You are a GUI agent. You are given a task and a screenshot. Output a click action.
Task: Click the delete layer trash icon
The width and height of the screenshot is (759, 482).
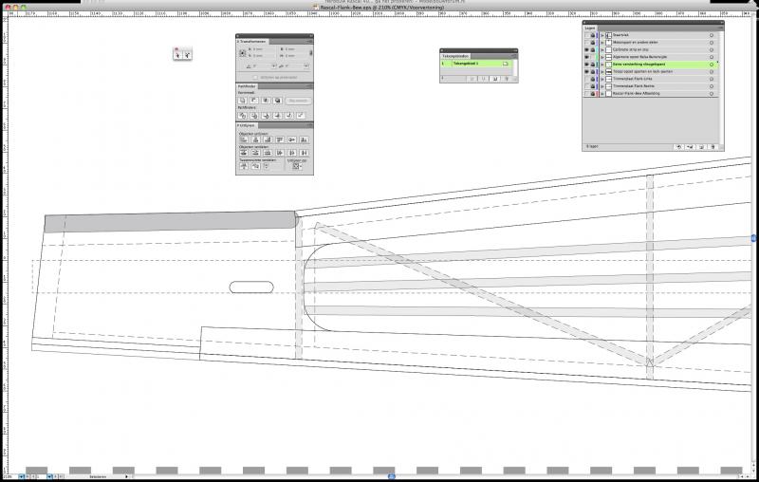[x=713, y=147]
